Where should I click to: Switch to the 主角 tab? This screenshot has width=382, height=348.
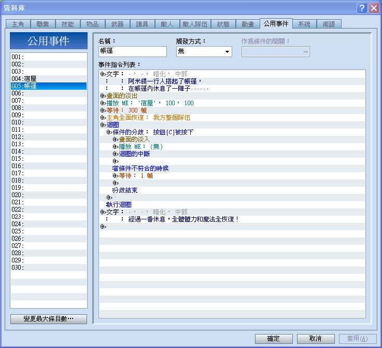tap(18, 24)
